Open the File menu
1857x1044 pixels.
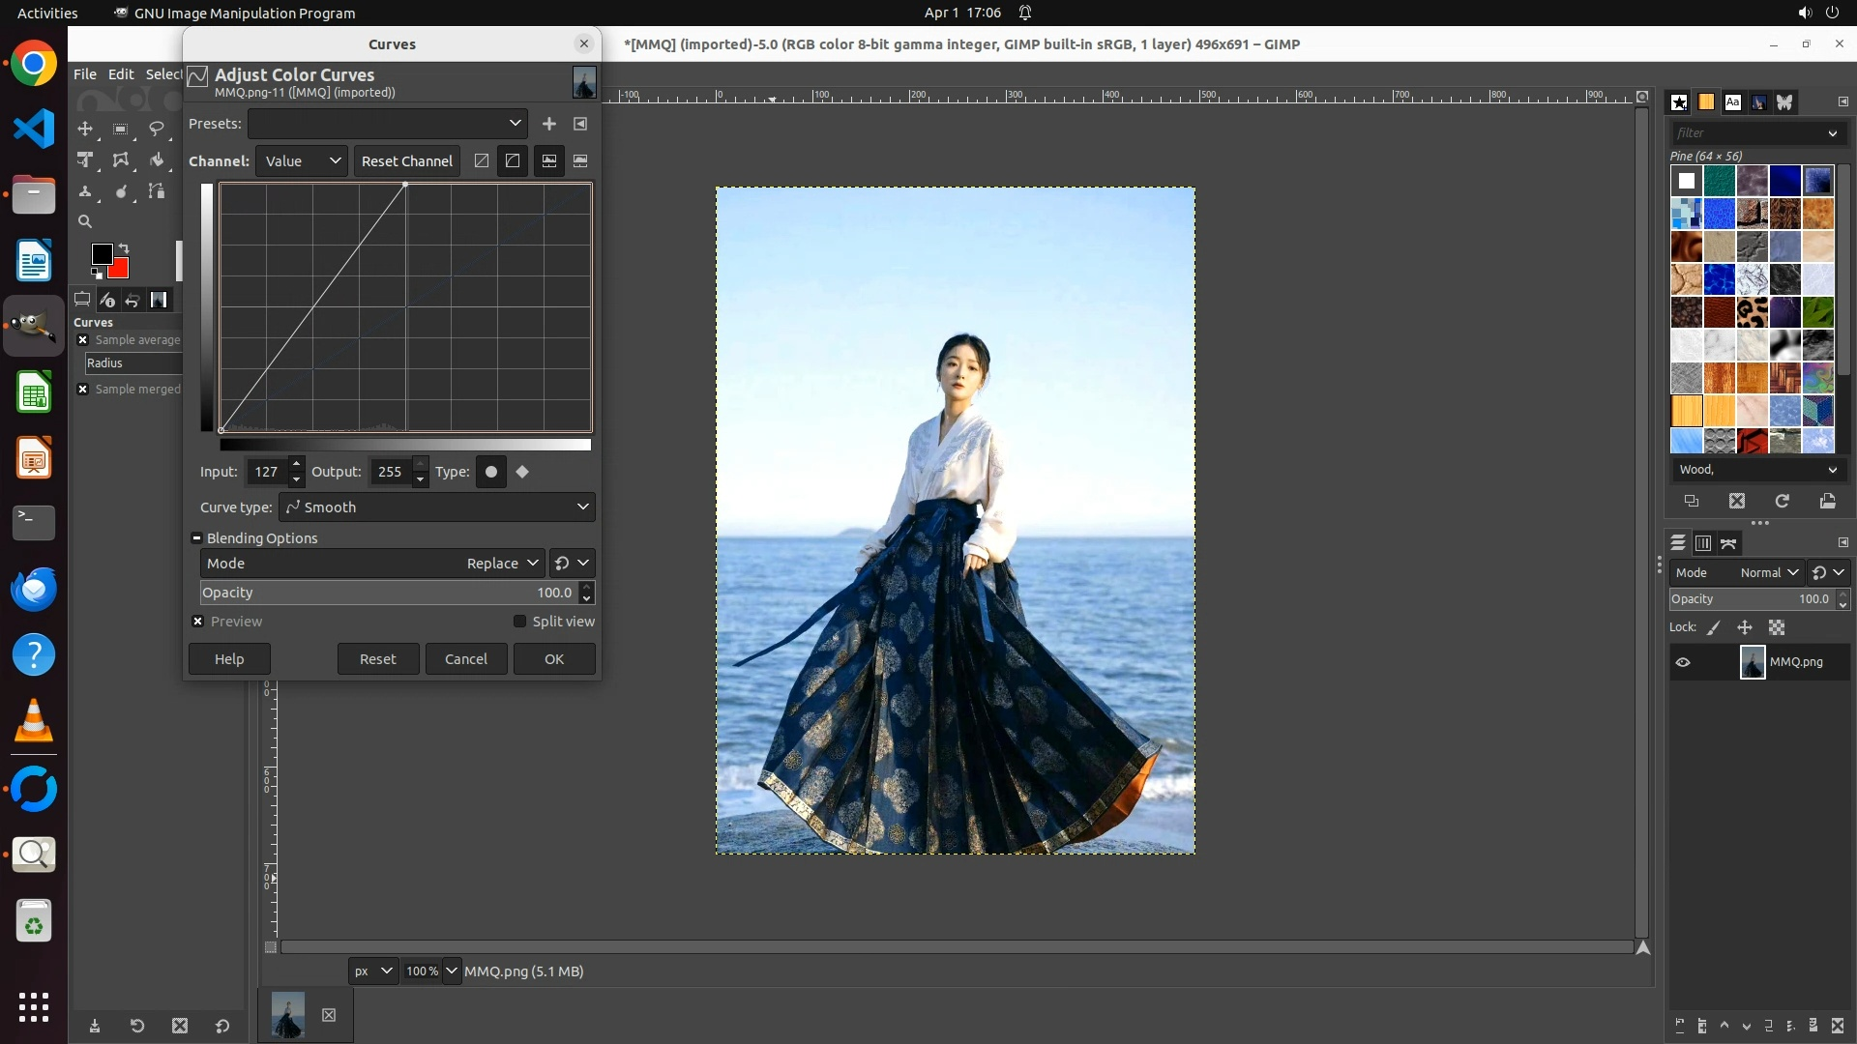(x=85, y=74)
